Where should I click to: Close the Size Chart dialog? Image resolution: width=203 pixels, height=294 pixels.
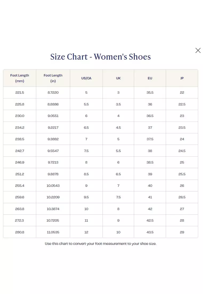pos(198,50)
